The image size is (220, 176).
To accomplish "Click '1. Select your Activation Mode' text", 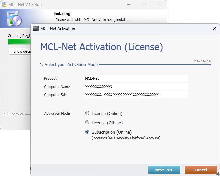I will (x=69, y=65).
